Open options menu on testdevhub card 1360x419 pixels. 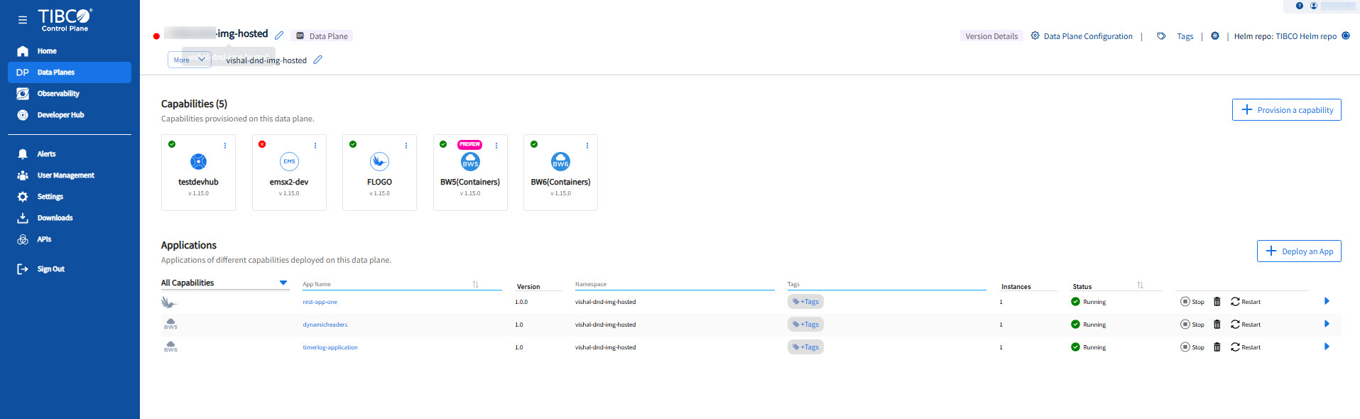pos(225,146)
